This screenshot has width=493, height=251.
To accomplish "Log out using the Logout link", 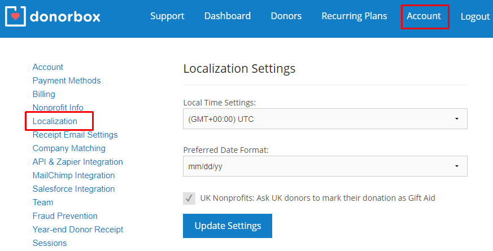I will [475, 16].
